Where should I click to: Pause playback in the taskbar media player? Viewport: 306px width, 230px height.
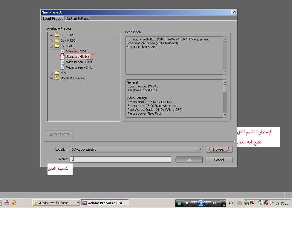click(201, 203)
